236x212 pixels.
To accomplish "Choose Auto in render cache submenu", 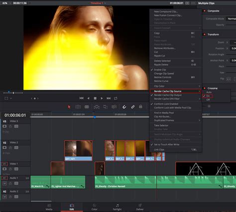I will (x=209, y=92).
